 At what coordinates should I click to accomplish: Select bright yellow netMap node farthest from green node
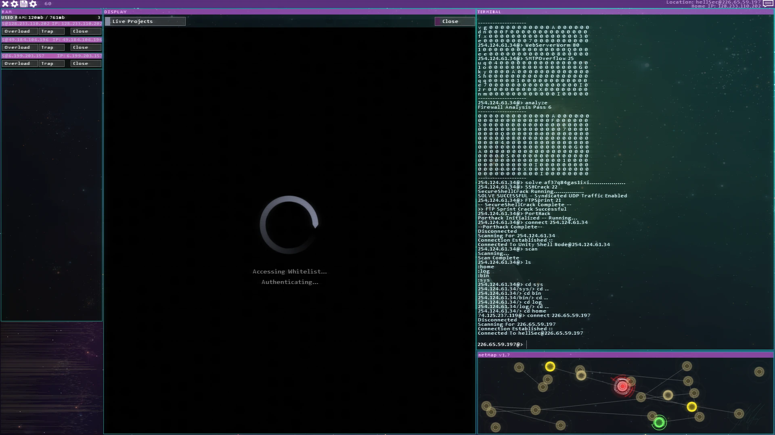pyautogui.click(x=550, y=367)
